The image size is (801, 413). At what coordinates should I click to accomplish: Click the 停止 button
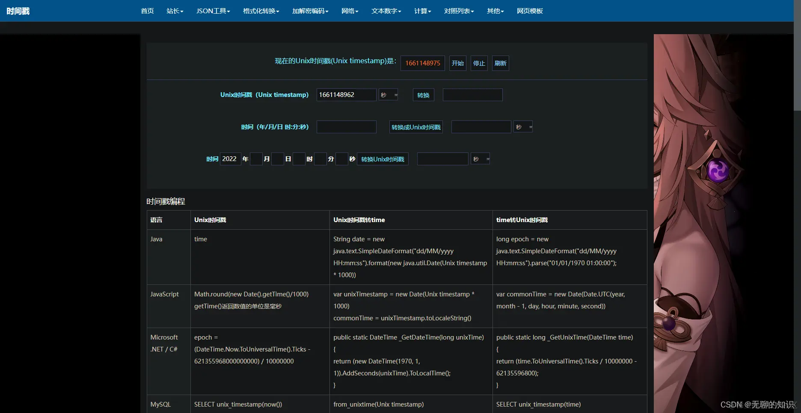click(x=479, y=63)
